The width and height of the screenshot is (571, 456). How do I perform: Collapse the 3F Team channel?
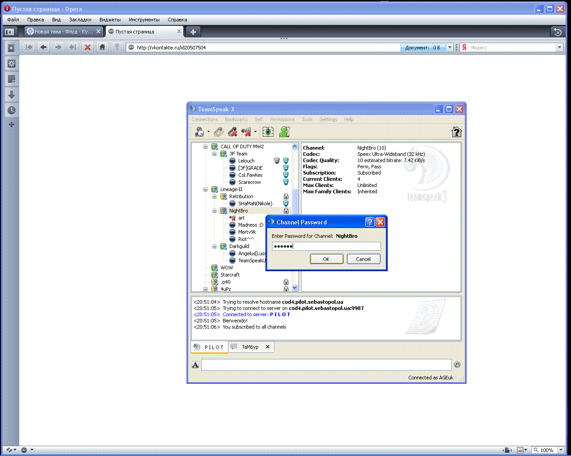(215, 154)
